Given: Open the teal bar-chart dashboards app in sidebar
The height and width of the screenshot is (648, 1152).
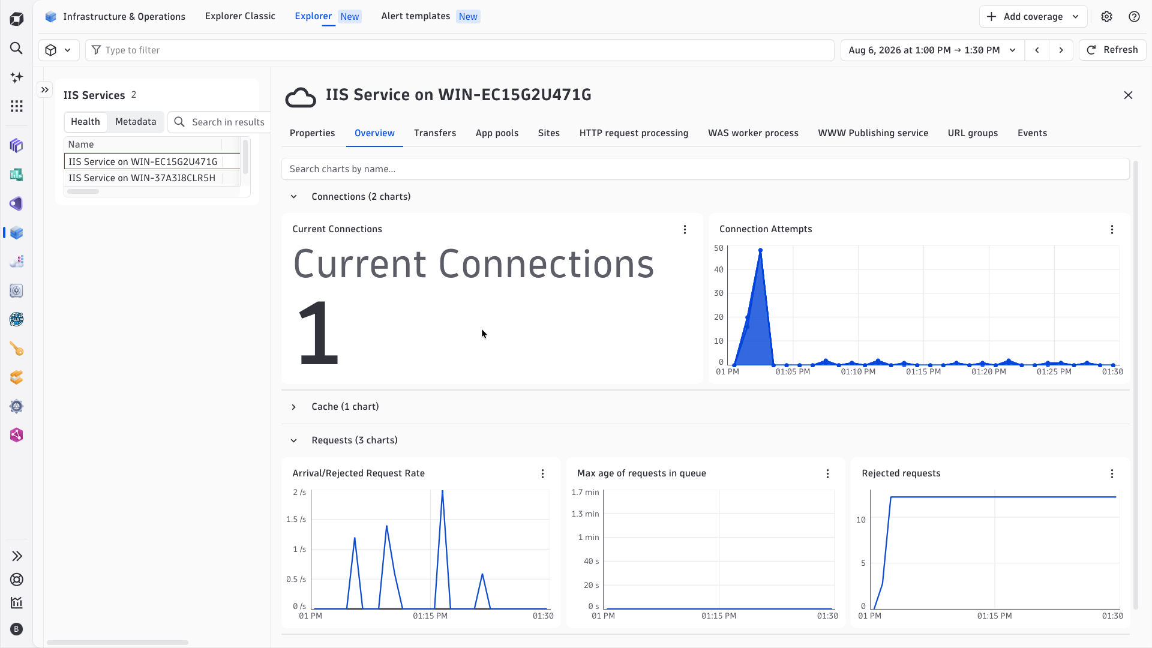Looking at the screenshot, I should tap(17, 175).
